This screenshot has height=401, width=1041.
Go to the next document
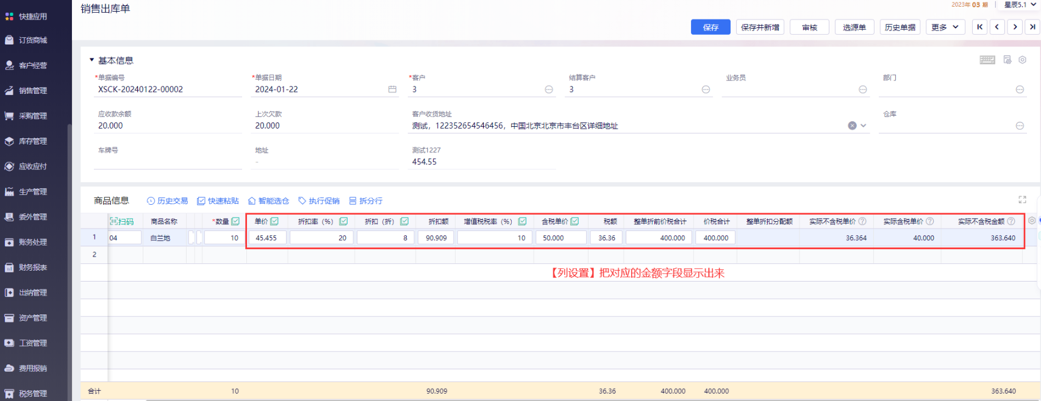[1015, 27]
